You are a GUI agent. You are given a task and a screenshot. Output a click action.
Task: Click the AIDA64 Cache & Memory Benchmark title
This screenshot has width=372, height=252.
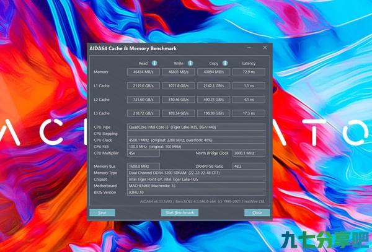133,48
